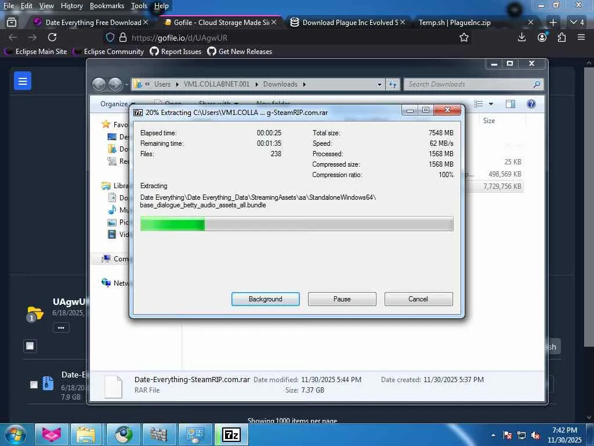Switch to Date Everything Free Download tab

click(91, 23)
